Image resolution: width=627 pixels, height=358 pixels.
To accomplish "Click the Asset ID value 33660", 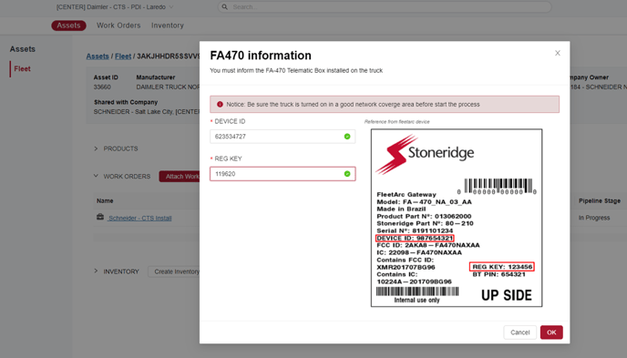I will coord(102,87).
